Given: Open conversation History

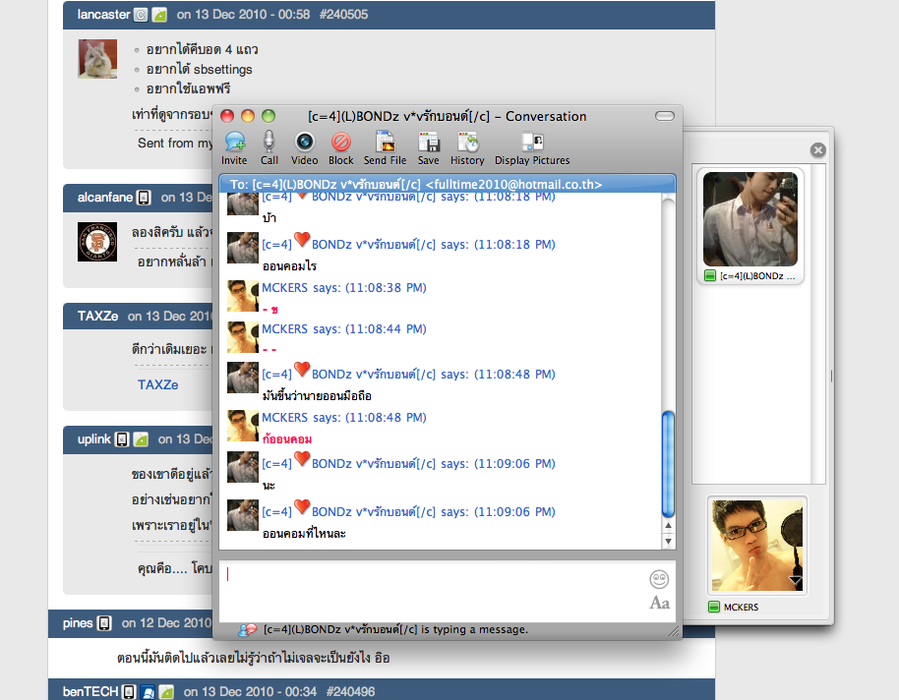Looking at the screenshot, I should pyautogui.click(x=467, y=147).
